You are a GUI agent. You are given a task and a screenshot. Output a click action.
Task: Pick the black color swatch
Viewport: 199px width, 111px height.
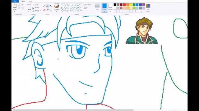(115, 5)
